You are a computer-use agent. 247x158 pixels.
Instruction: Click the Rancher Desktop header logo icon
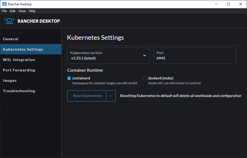(x=9, y=21)
